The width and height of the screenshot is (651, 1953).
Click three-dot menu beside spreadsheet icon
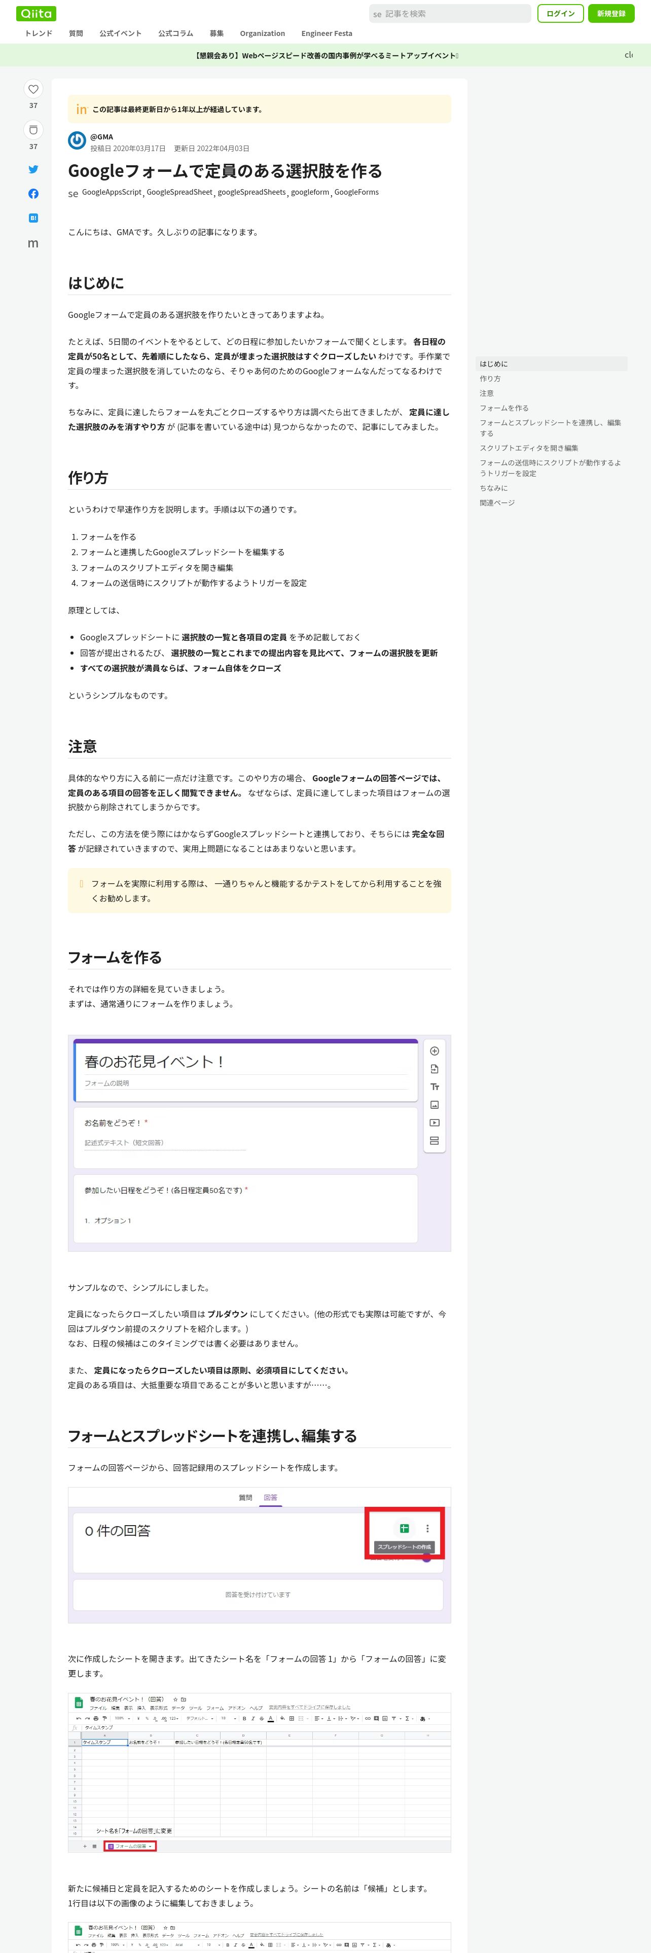[427, 1529]
